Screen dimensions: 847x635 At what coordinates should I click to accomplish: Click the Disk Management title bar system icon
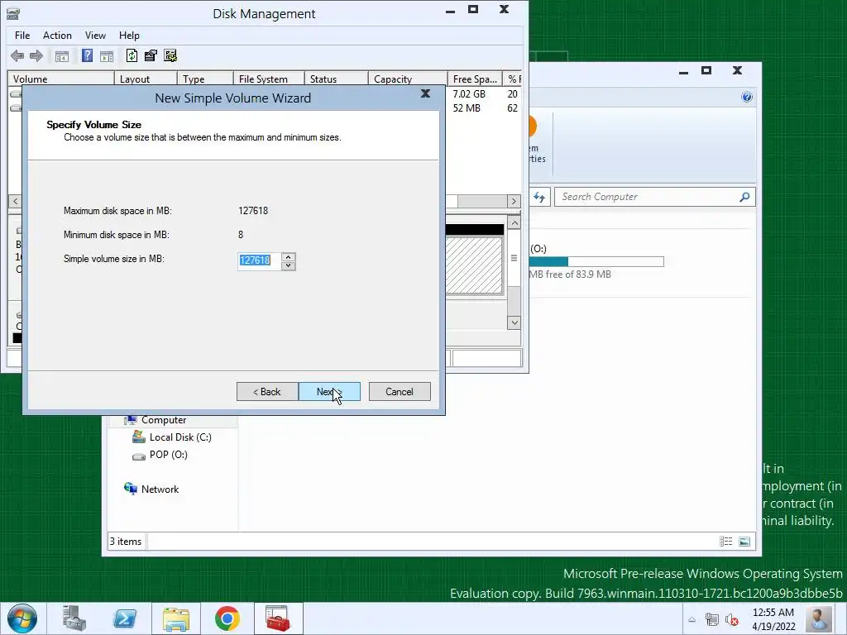click(x=13, y=13)
